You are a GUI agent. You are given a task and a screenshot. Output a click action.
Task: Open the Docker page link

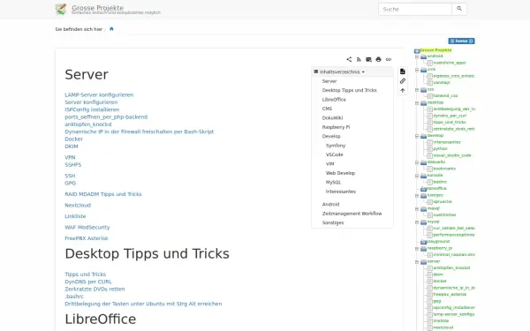73,139
